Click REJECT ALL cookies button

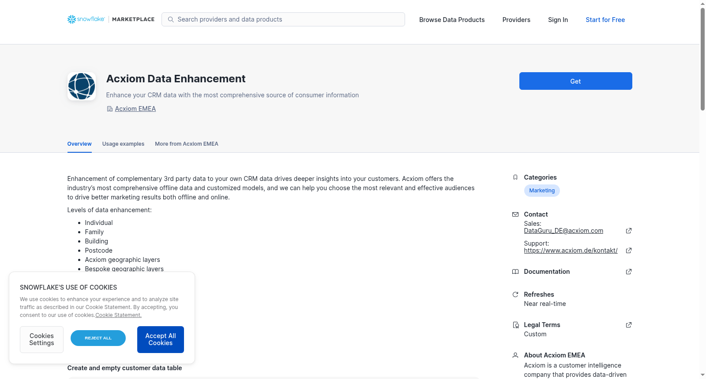click(x=98, y=338)
